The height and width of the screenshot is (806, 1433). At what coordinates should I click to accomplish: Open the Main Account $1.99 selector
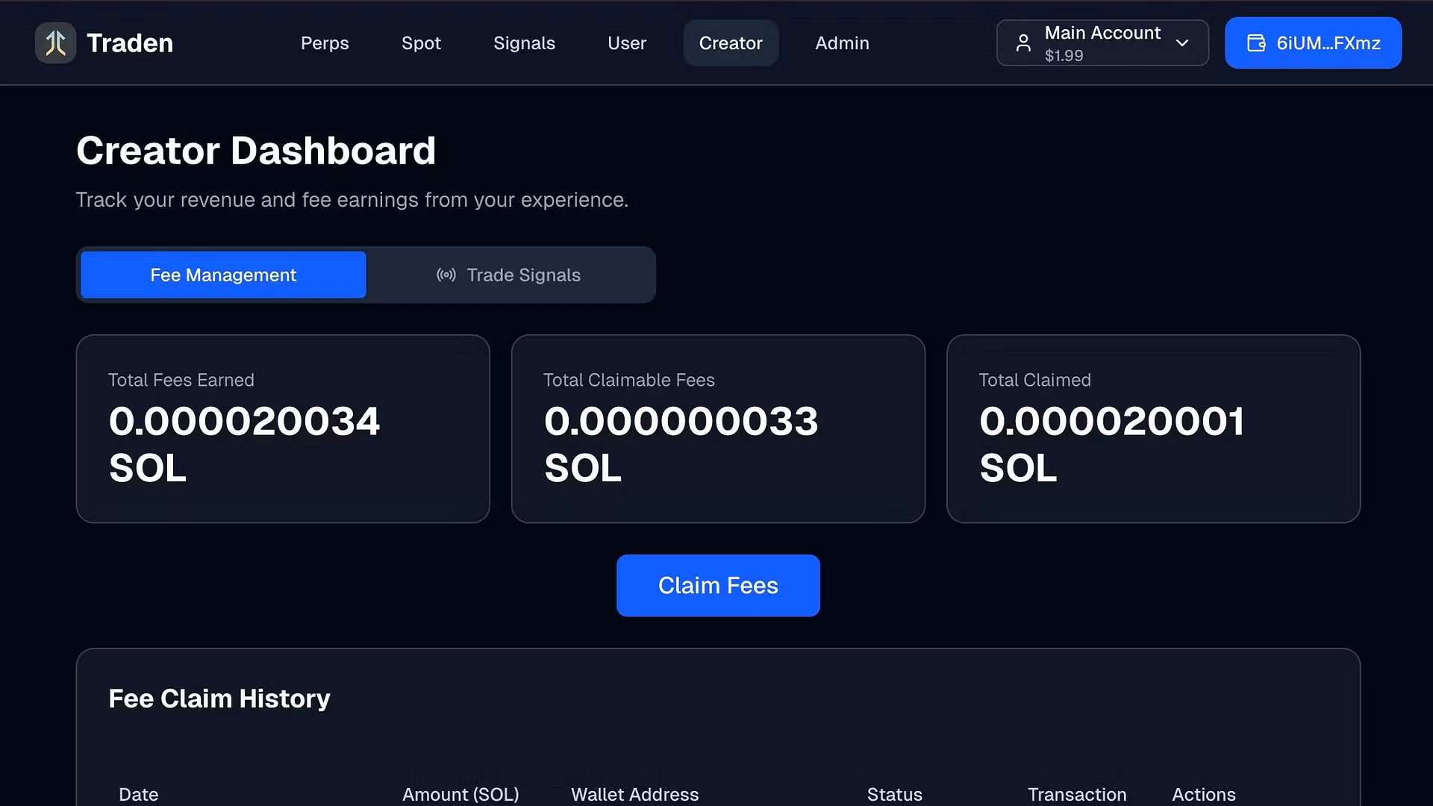click(x=1102, y=43)
